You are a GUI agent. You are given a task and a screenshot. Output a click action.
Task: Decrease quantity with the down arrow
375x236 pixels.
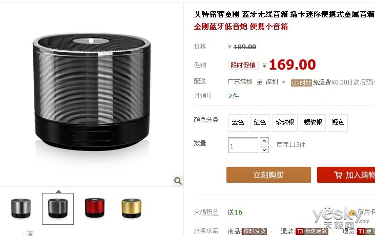click(264, 149)
